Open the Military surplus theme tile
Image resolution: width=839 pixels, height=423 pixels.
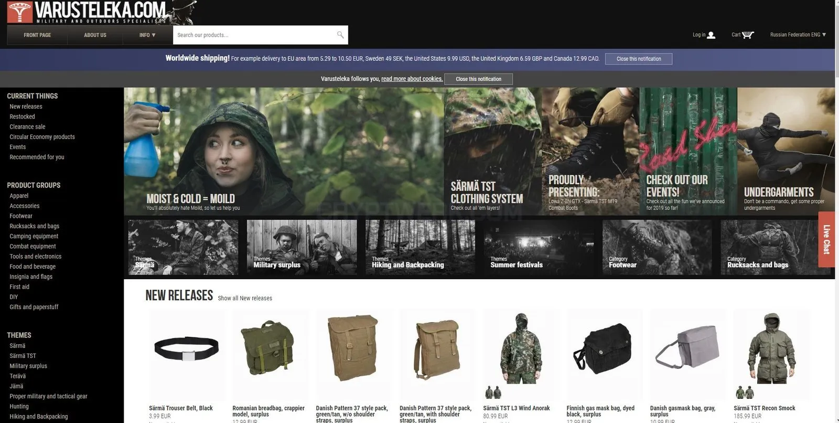pos(302,247)
